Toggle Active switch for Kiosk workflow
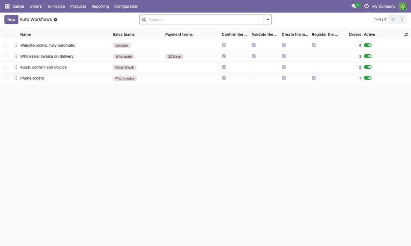 [368, 67]
